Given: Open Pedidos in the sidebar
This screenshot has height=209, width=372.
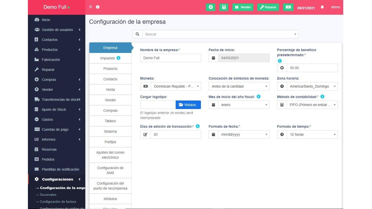Looking at the screenshot, I should (57, 159).
